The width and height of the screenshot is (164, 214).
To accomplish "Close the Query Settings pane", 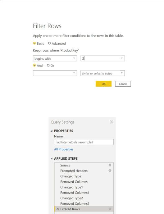I will pyautogui.click(x=112, y=122).
